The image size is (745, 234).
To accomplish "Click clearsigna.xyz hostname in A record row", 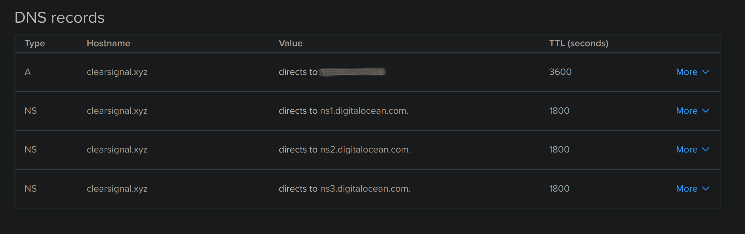I will (x=117, y=72).
